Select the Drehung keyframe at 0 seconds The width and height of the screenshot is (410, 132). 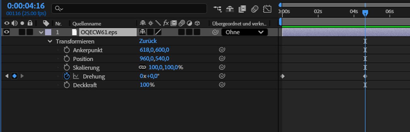pyautogui.click(x=282, y=76)
